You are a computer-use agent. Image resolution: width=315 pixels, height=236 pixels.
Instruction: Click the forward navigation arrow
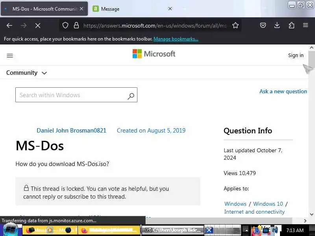(x=24, y=26)
